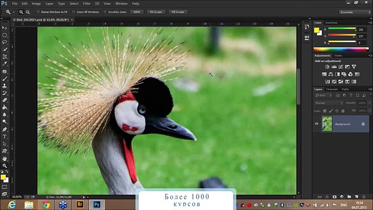373x210 pixels.
Task: Toggle Lock all padlock
Action: (343, 111)
